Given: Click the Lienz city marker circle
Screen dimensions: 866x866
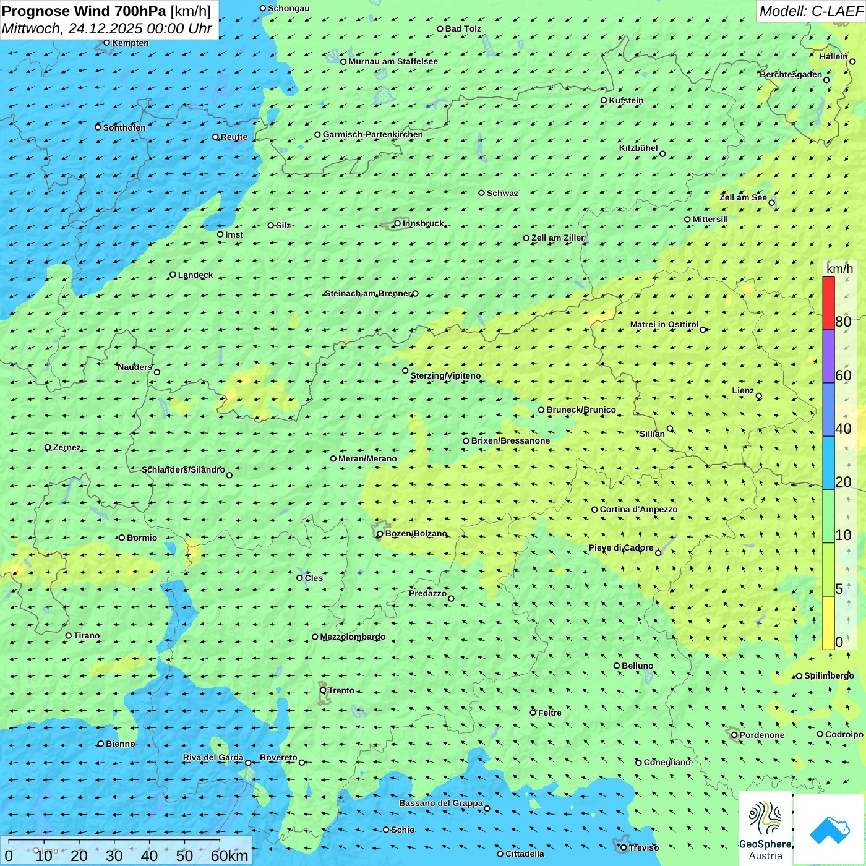Looking at the screenshot, I should point(759,396).
